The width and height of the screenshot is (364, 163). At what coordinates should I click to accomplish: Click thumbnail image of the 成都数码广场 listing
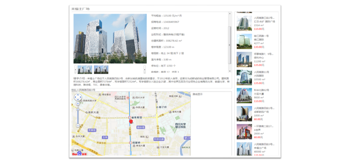point(244,114)
